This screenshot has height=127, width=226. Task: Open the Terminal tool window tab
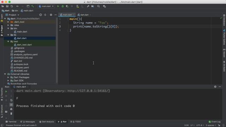coord(11,122)
